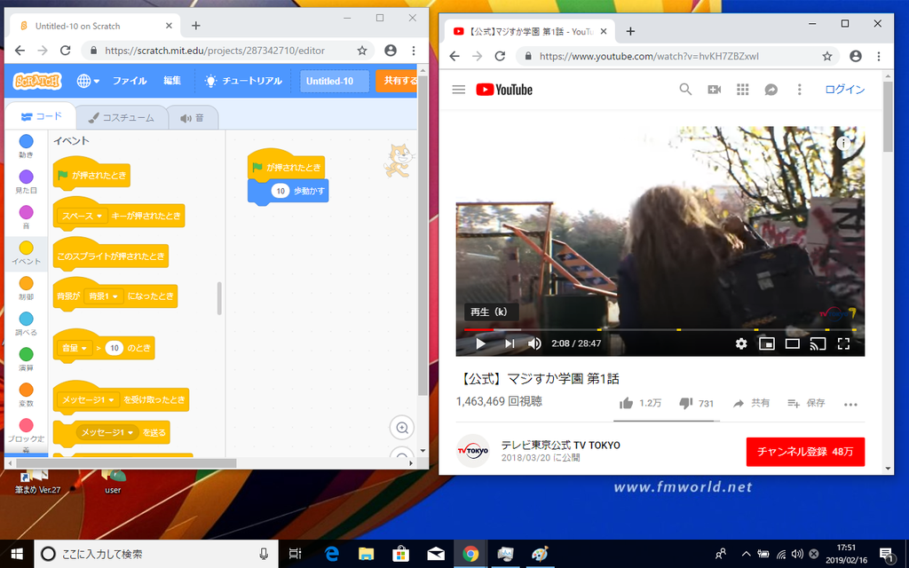Bookmark the Scratch page with star icon
This screenshot has width=909, height=568.
(x=362, y=51)
